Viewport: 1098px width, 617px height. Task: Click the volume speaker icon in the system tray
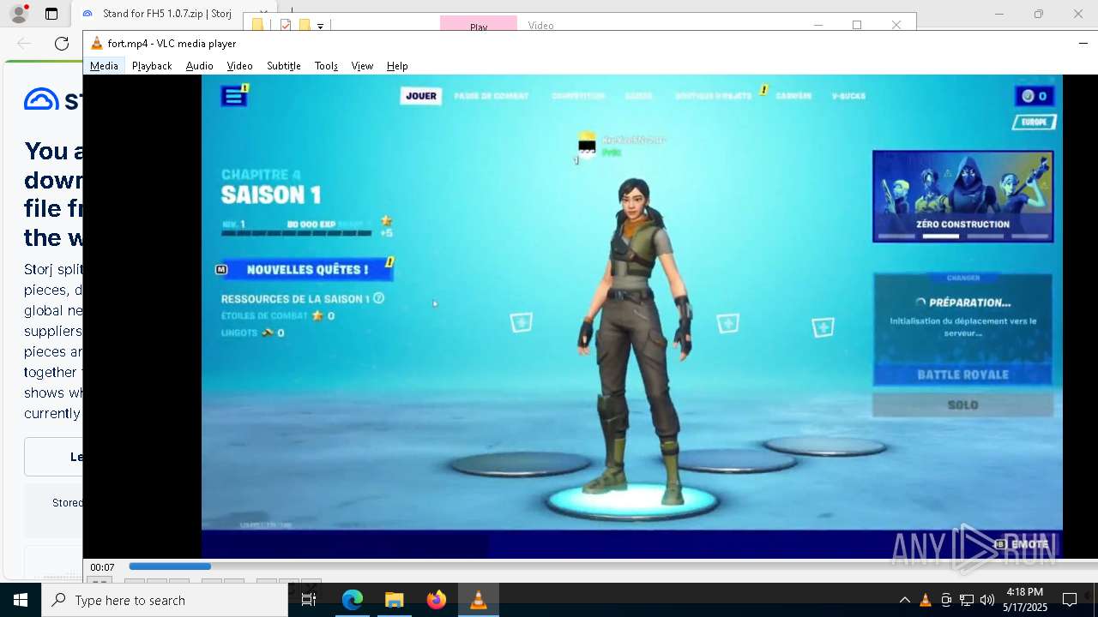[987, 600]
